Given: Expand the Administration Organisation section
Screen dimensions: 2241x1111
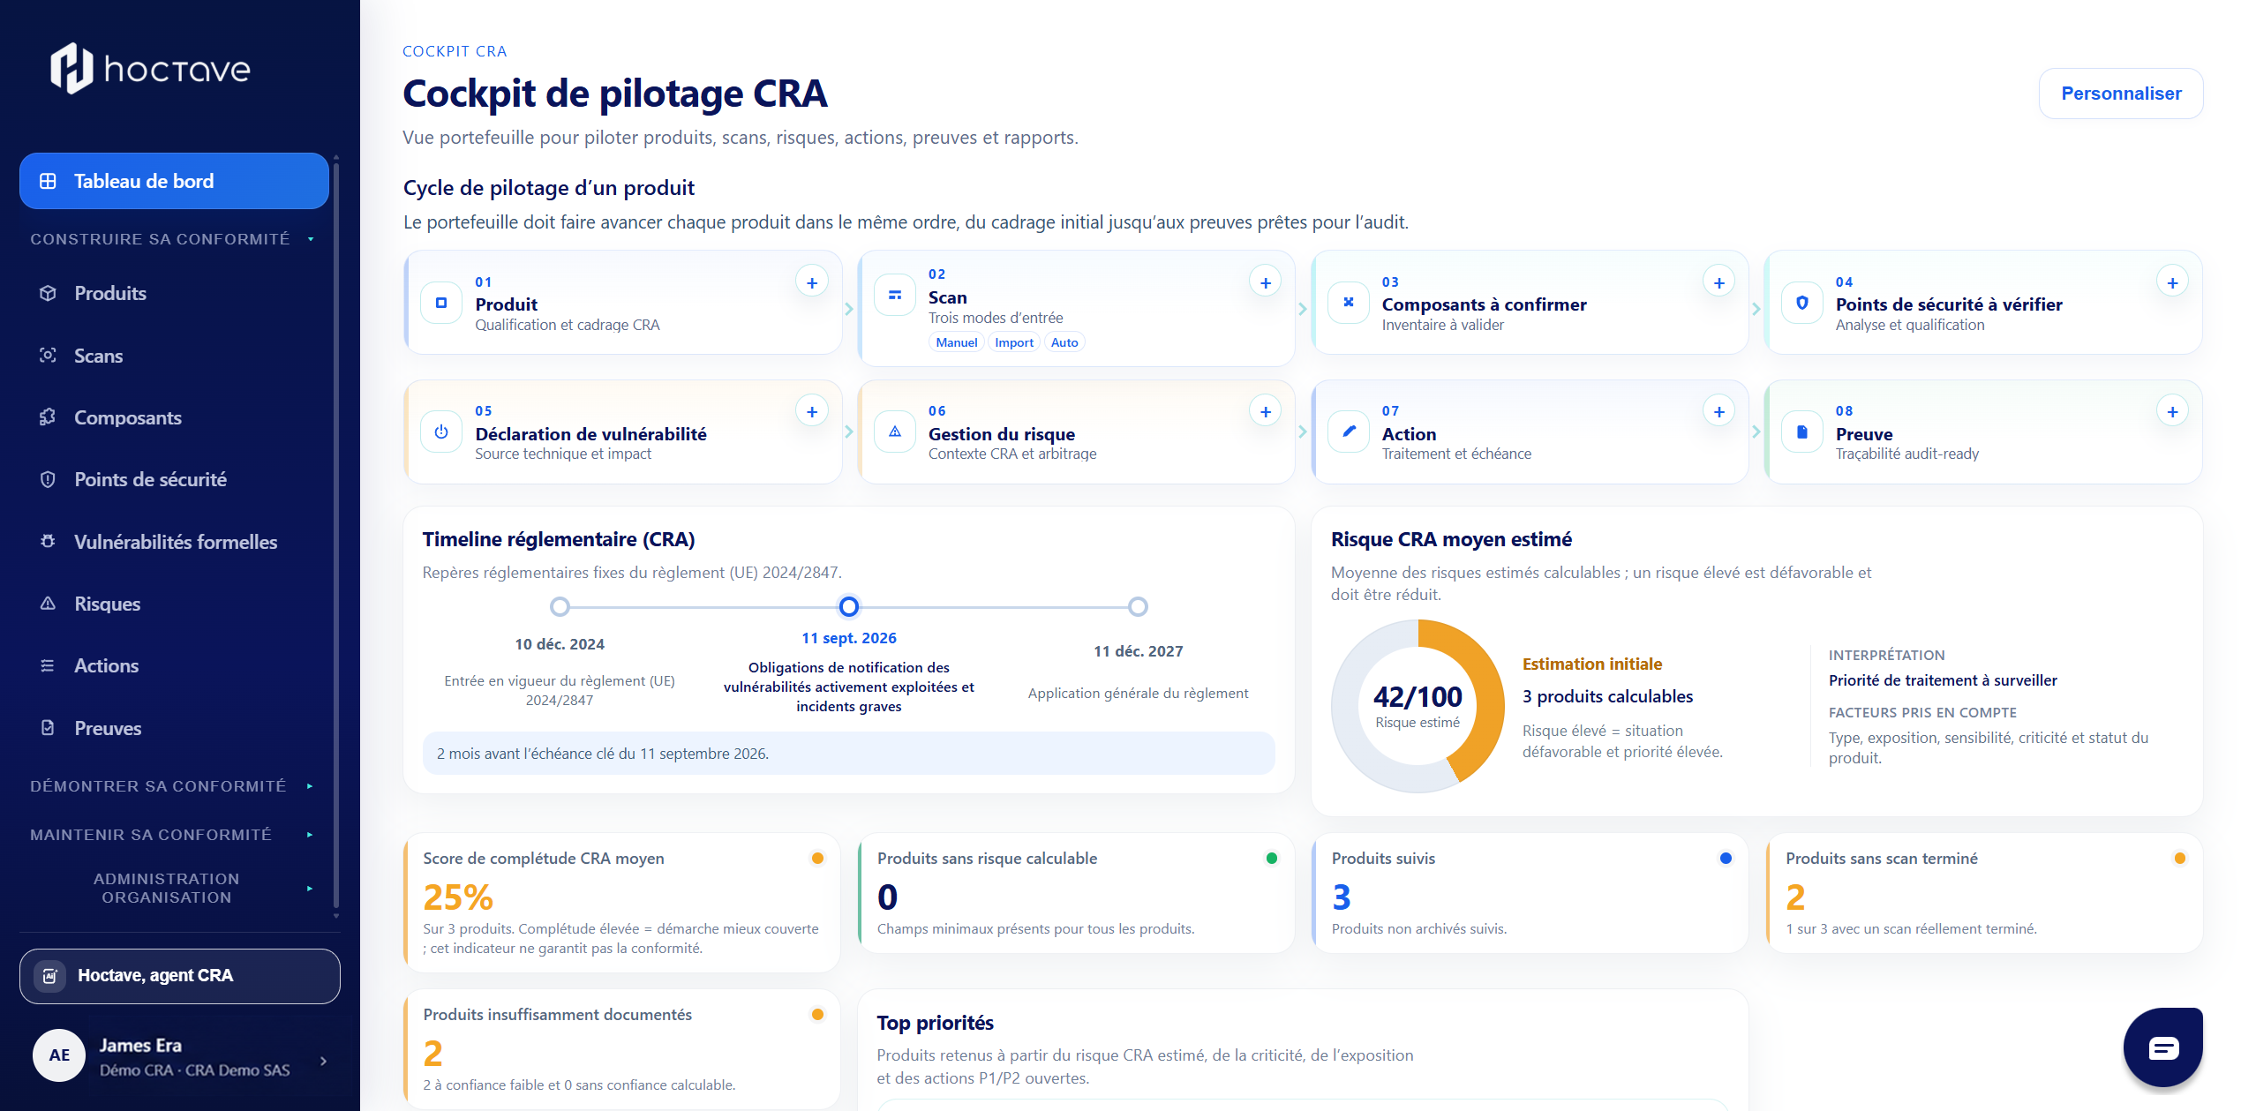Looking at the screenshot, I should [x=174, y=888].
